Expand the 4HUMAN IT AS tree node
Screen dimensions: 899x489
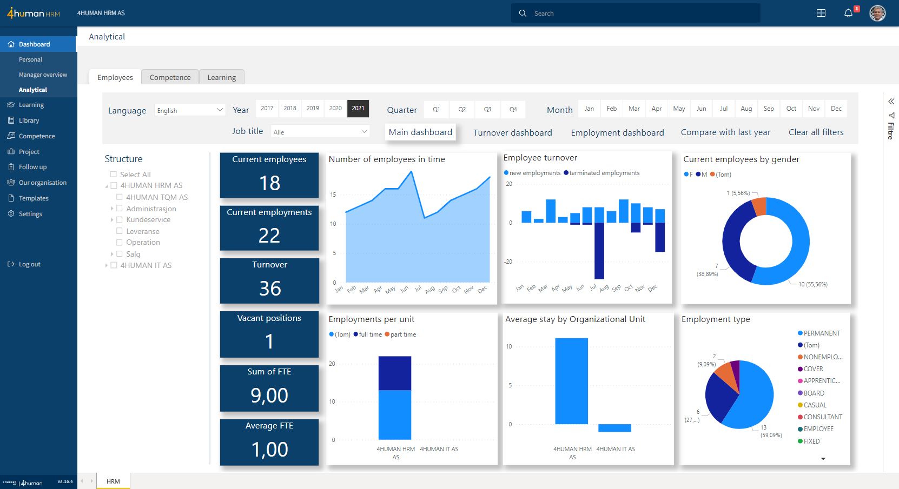(x=107, y=265)
